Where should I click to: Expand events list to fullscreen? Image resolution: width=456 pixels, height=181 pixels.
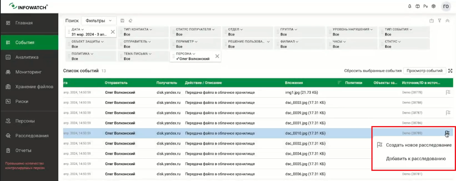(x=450, y=71)
